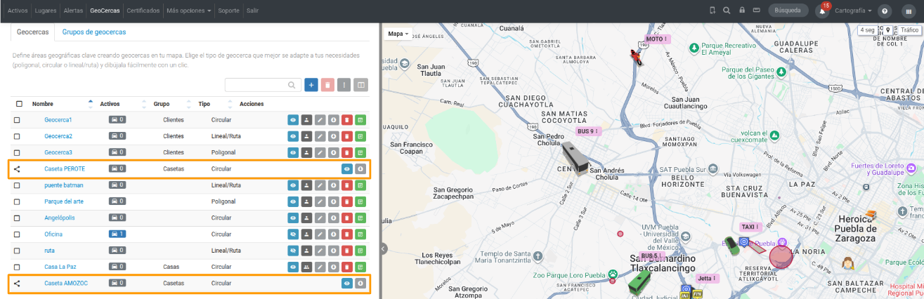Click the green report icon for Oficina
924x299 pixels.
(360, 234)
